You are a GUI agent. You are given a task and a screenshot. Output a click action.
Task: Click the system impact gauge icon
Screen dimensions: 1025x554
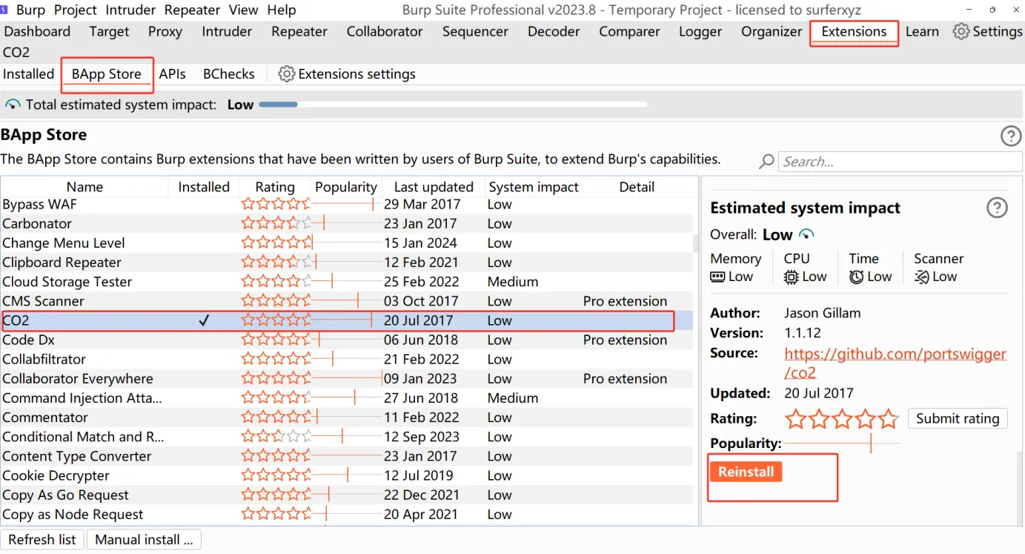point(13,105)
